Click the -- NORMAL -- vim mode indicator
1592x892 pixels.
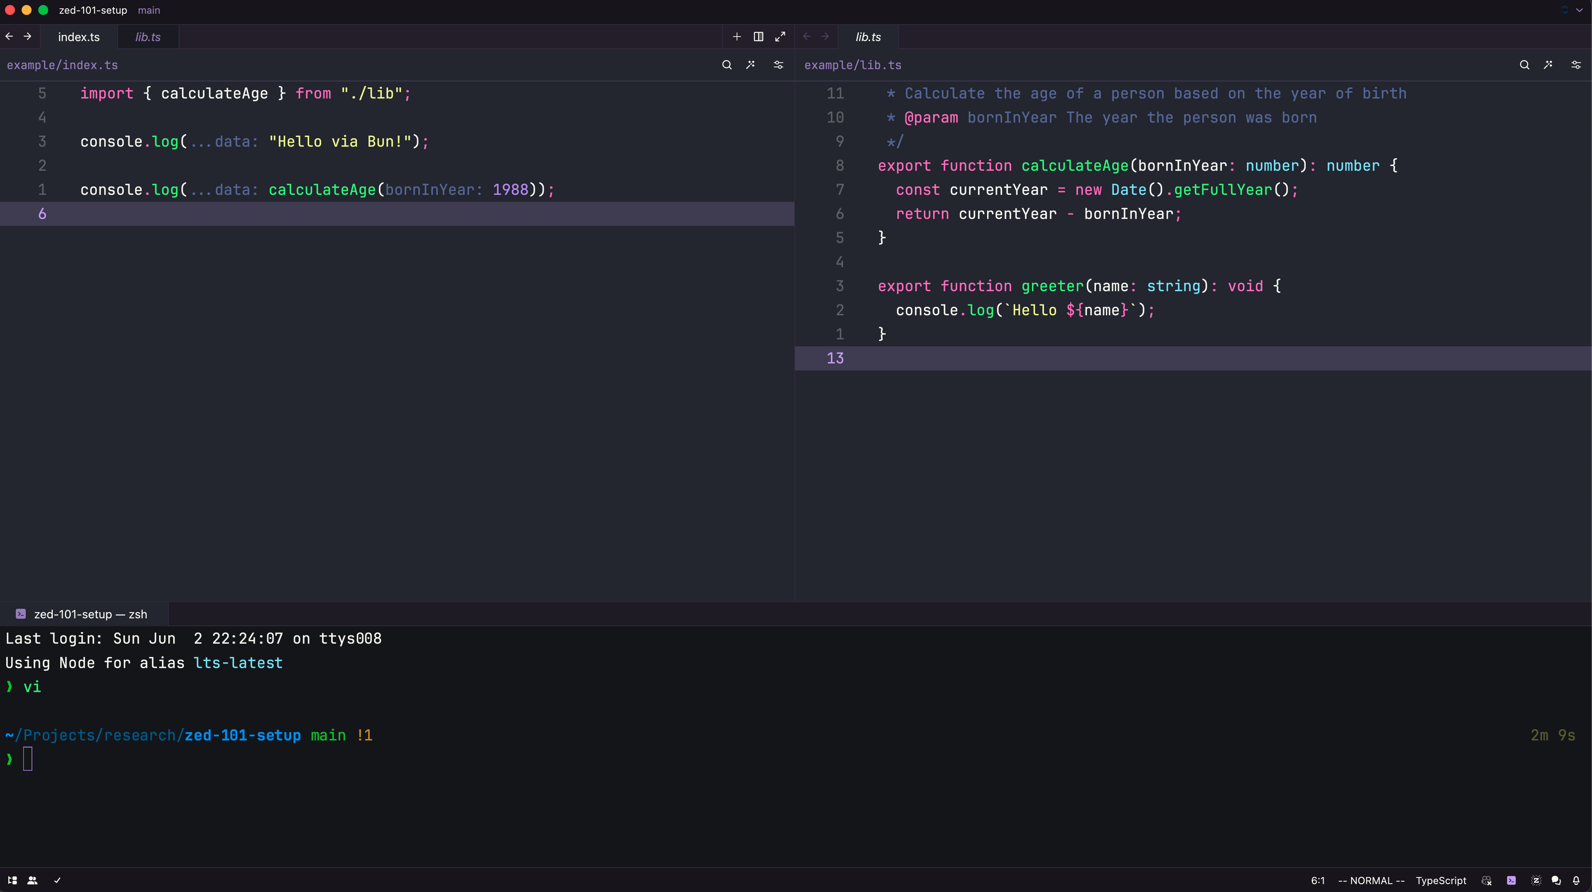[x=1371, y=880]
